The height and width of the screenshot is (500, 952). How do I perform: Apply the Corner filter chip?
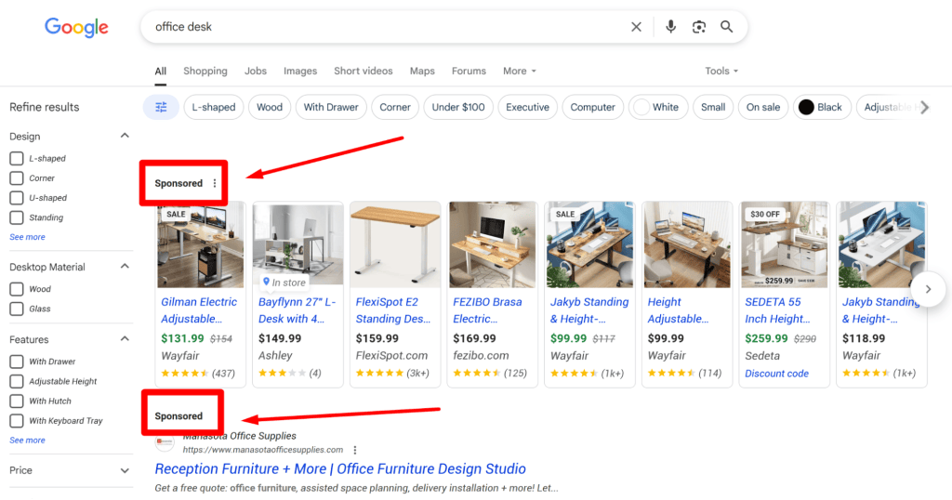point(395,108)
